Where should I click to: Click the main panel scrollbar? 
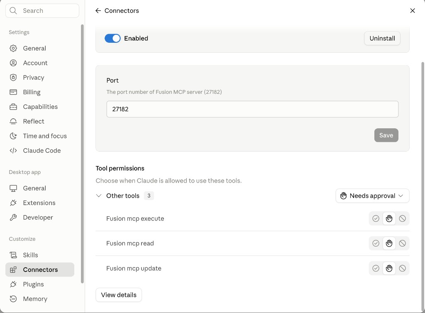click(x=423, y=187)
